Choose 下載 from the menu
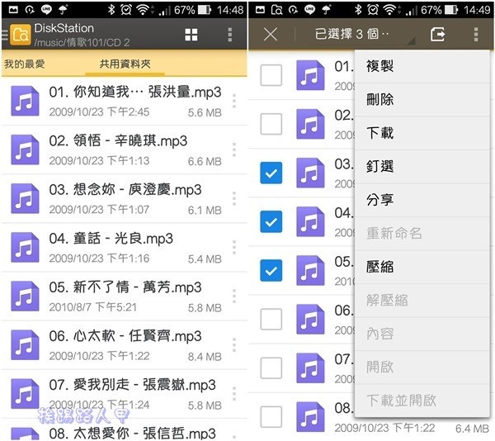The image size is (495, 441). coord(422,133)
